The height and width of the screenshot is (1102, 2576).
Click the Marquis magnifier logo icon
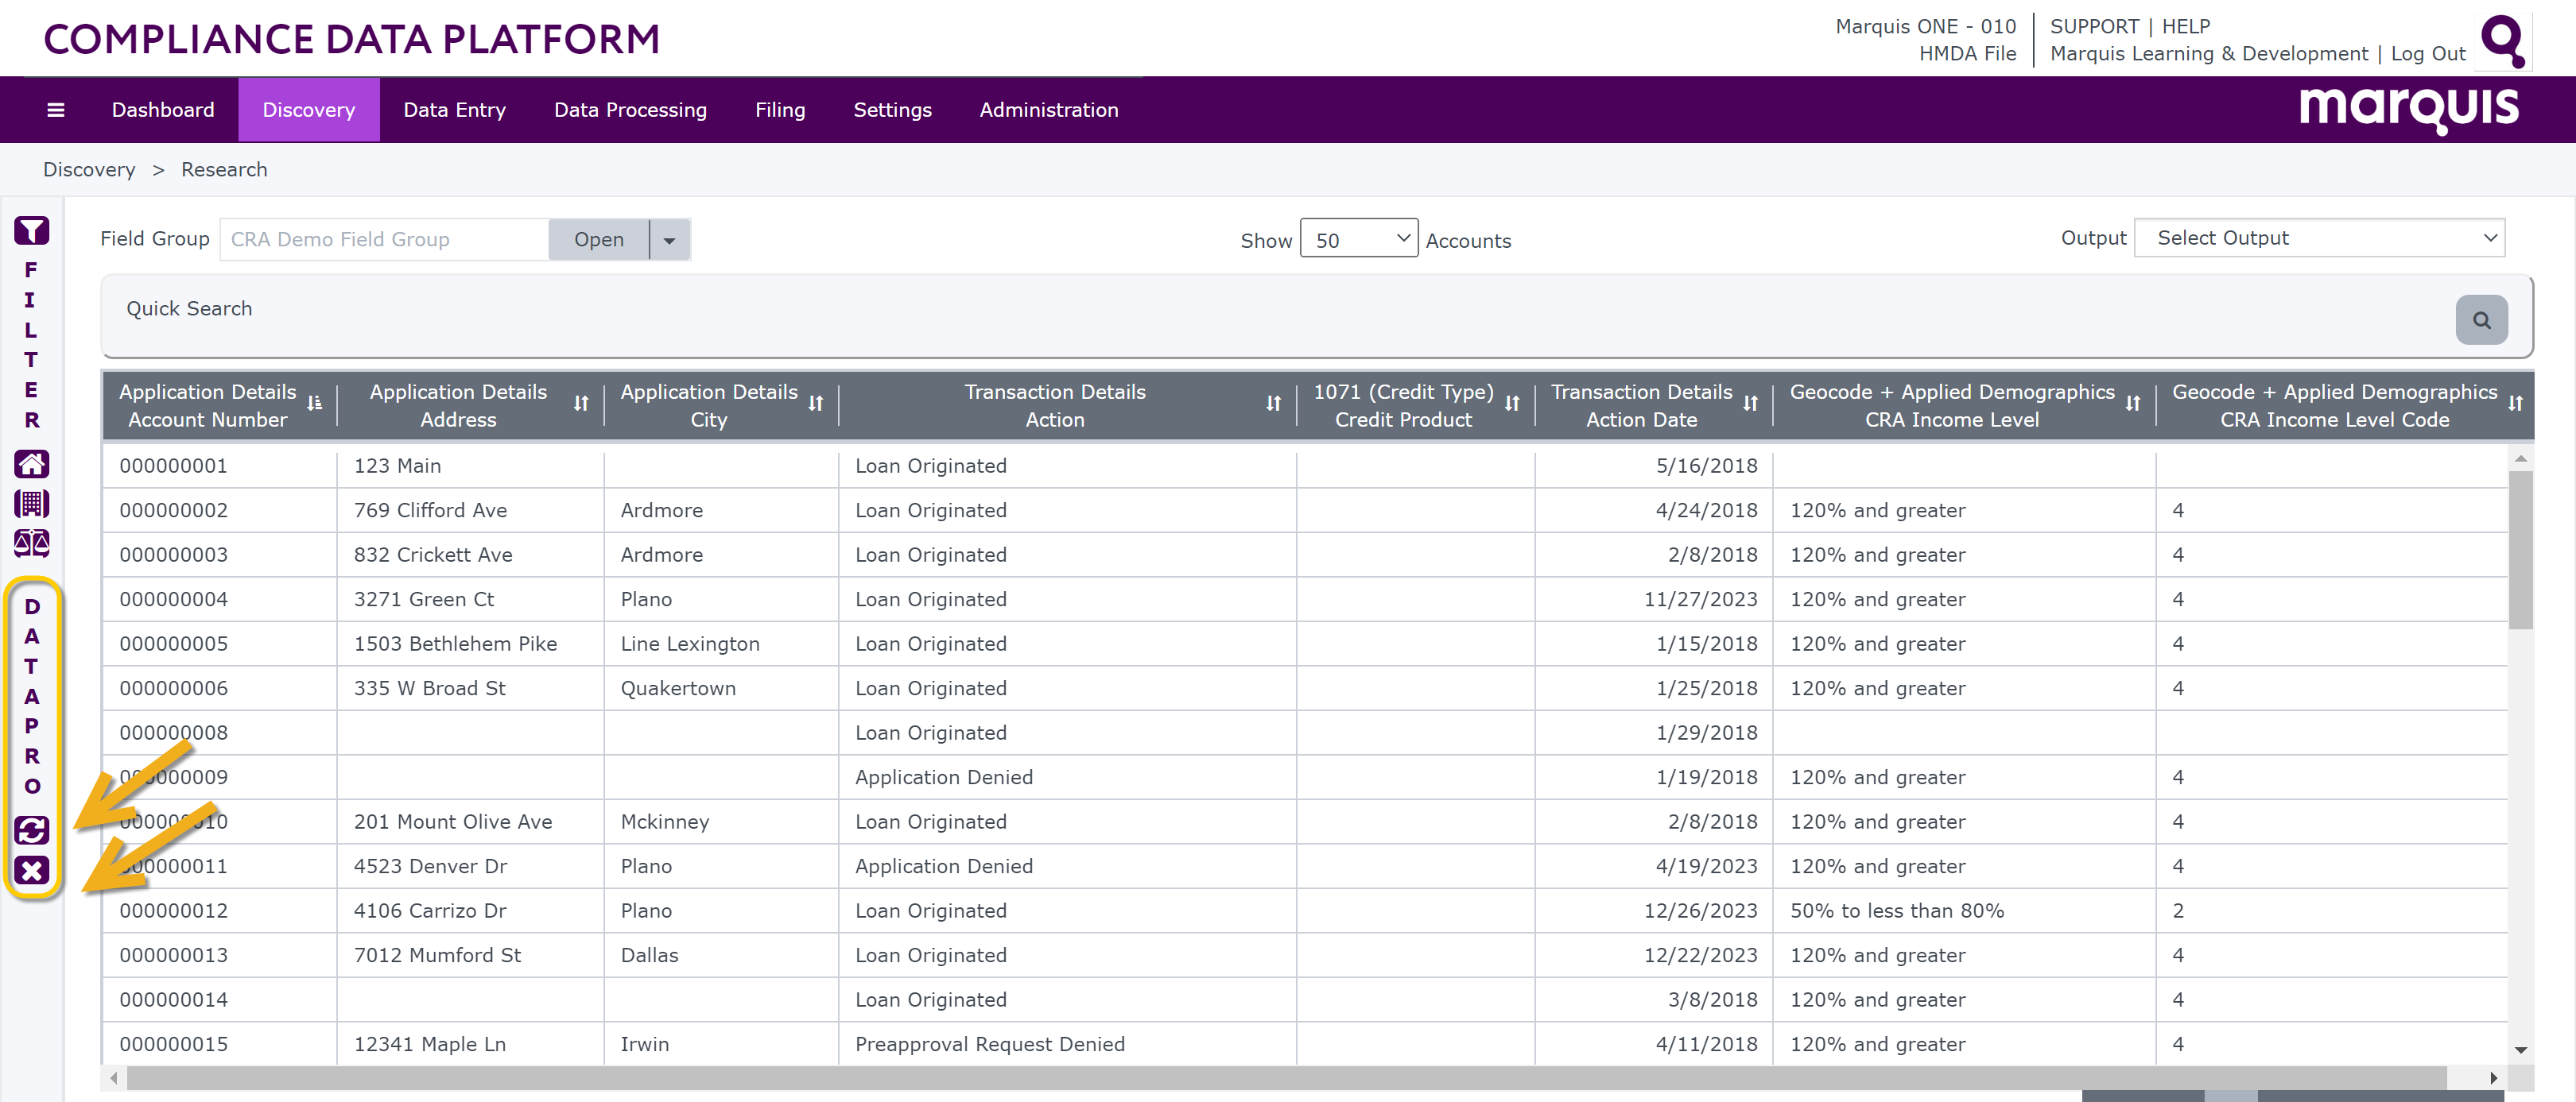[x=2503, y=40]
